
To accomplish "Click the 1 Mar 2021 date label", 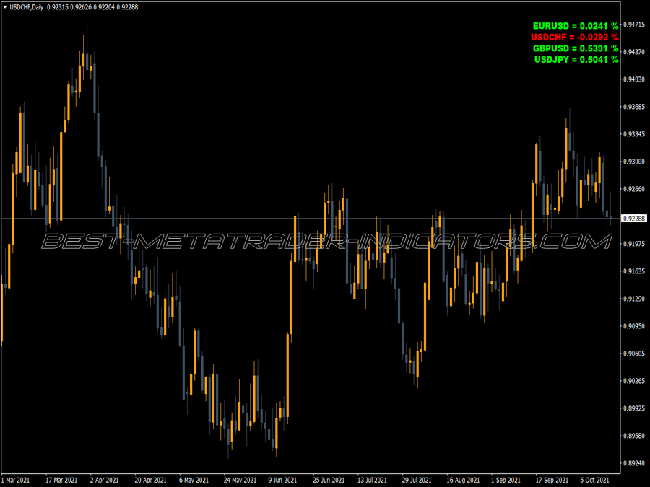I will point(15,480).
